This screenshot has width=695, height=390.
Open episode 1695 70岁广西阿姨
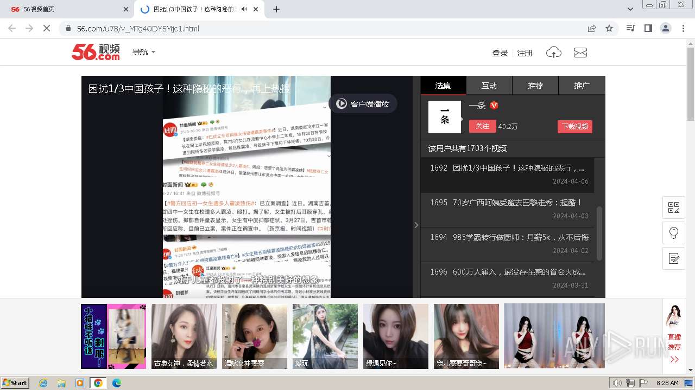tap(507, 210)
